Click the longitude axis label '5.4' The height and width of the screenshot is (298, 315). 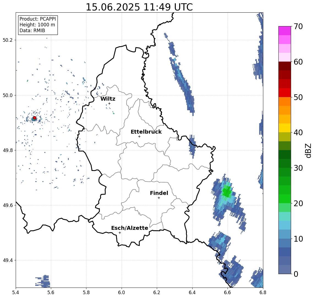[x=16, y=293]
